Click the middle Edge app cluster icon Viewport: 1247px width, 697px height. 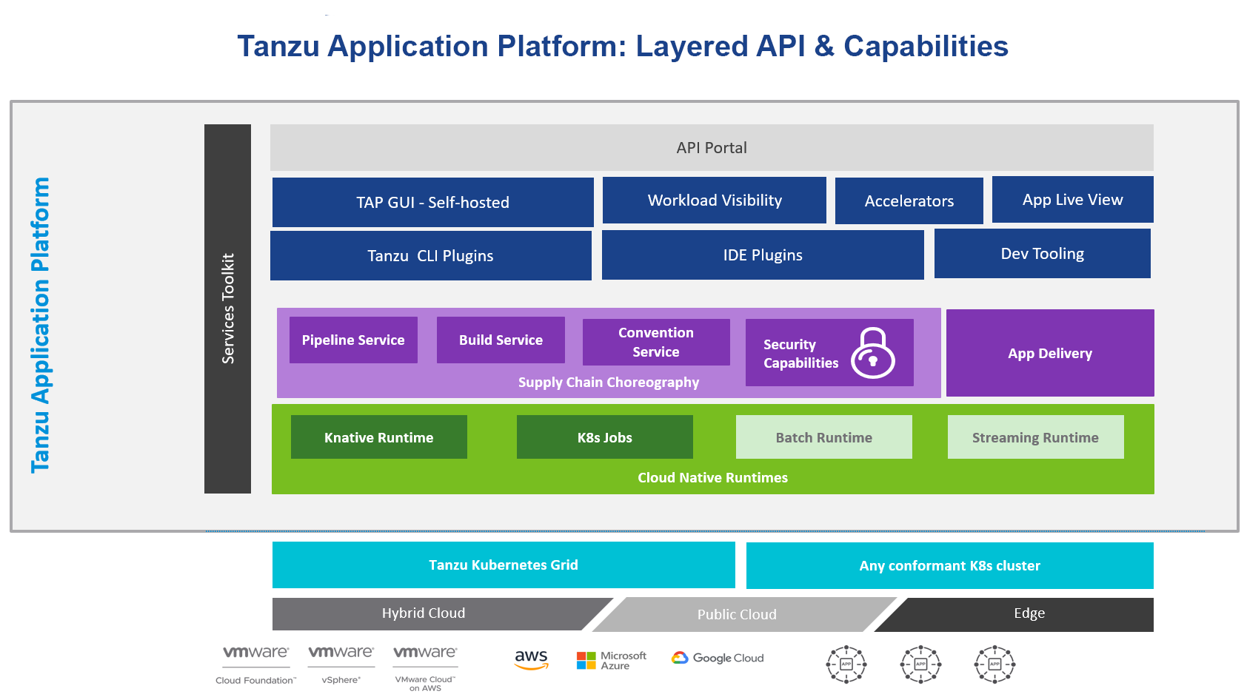coord(920,664)
